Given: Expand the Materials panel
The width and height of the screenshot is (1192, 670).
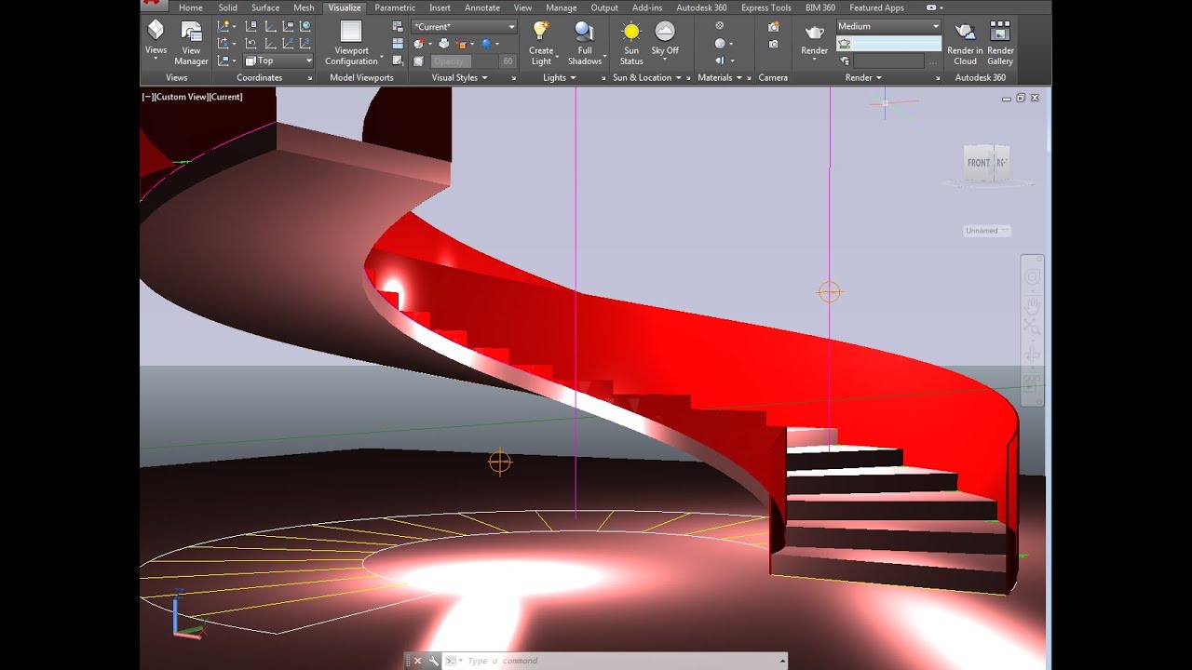Looking at the screenshot, I should 720,78.
